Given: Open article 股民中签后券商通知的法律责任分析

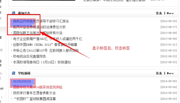Looking at the screenshot, I should pos(39,27).
